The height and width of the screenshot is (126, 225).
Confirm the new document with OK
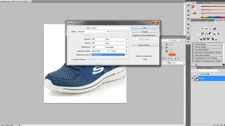click(144, 28)
